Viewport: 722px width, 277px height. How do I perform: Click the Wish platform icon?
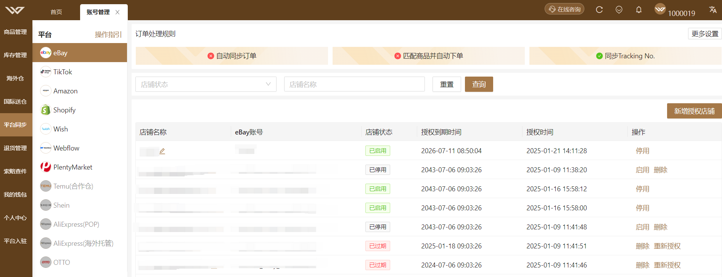[46, 129]
